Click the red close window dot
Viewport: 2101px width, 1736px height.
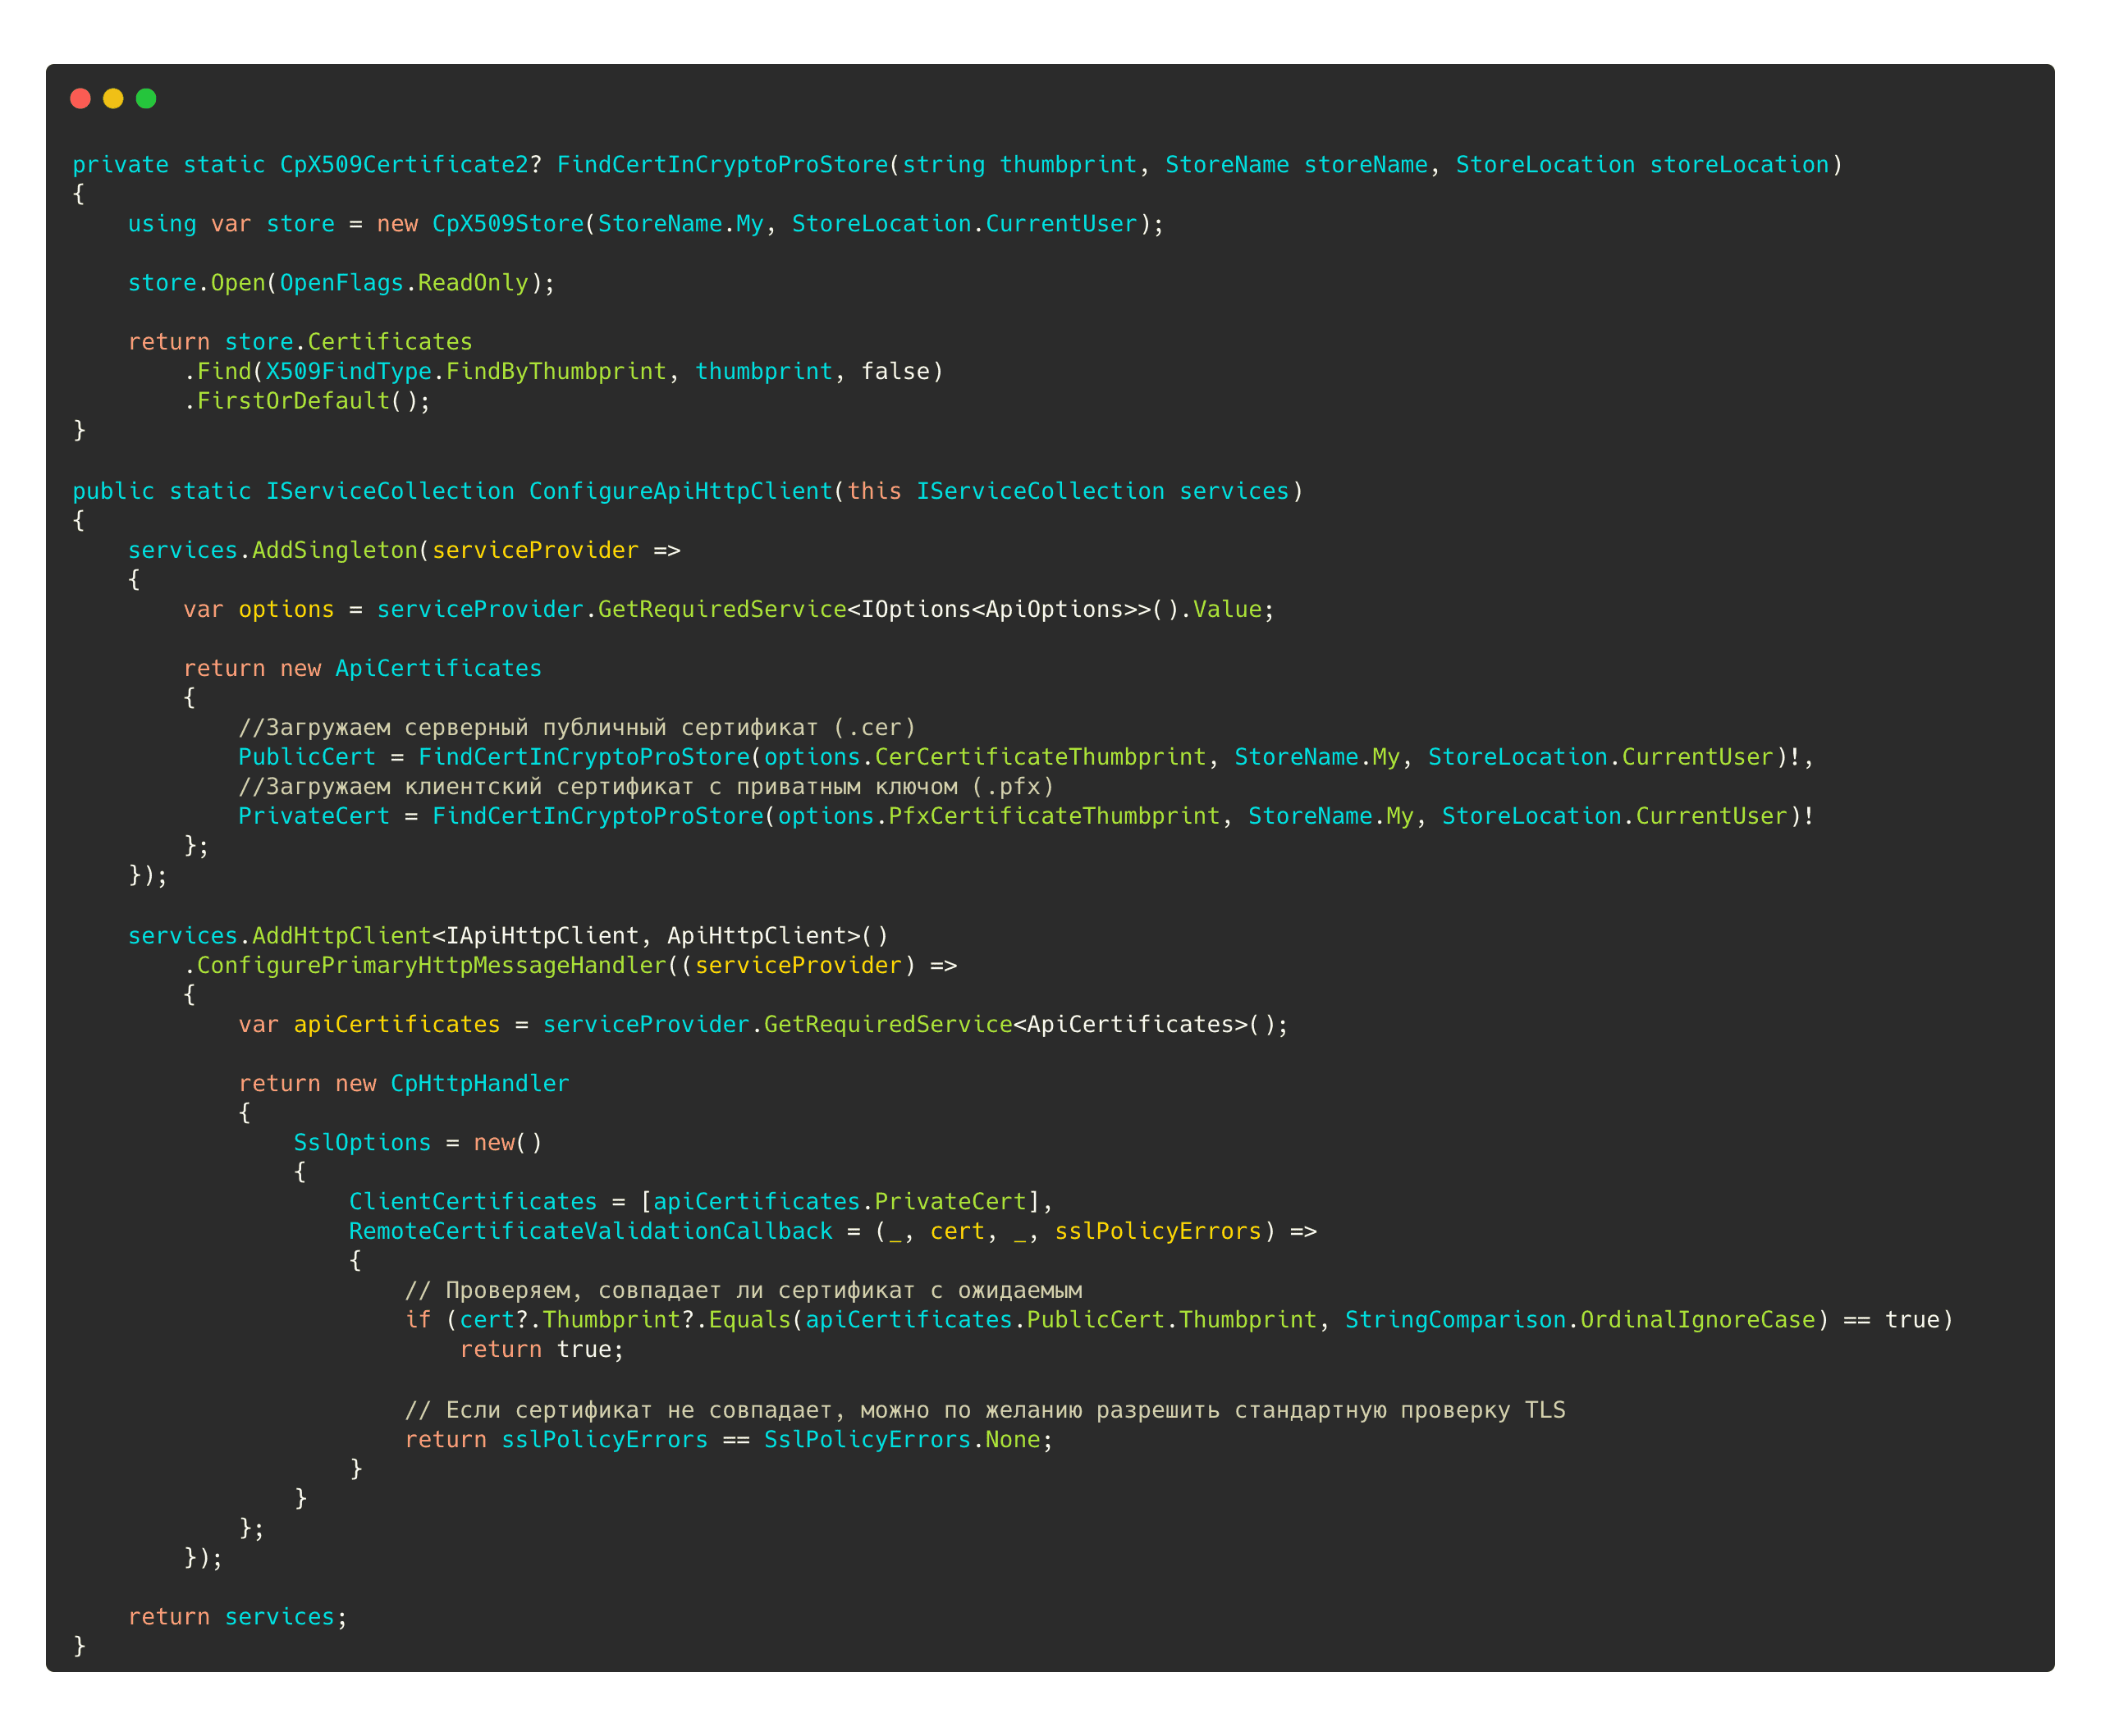point(81,98)
